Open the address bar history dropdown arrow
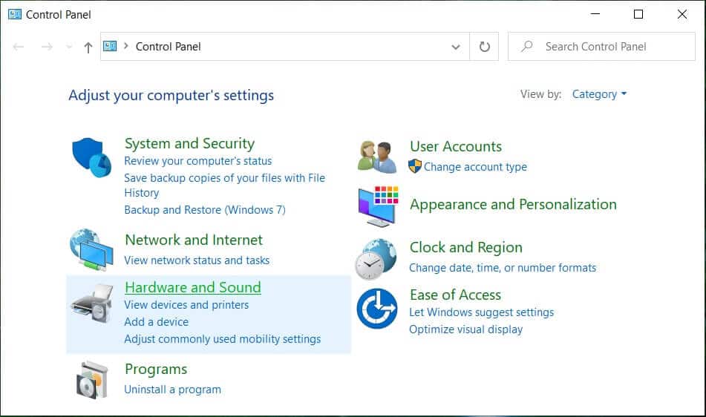The height and width of the screenshot is (417, 706). point(456,47)
